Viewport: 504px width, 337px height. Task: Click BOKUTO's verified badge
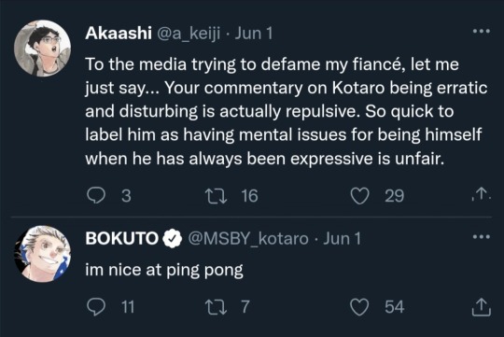[x=172, y=238]
